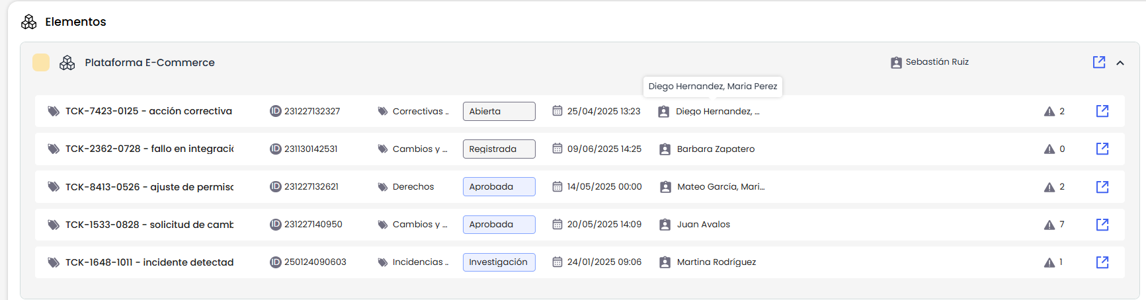Click the calendar icon for 09/06/2025
Image resolution: width=1146 pixels, height=300 pixels.
557,149
